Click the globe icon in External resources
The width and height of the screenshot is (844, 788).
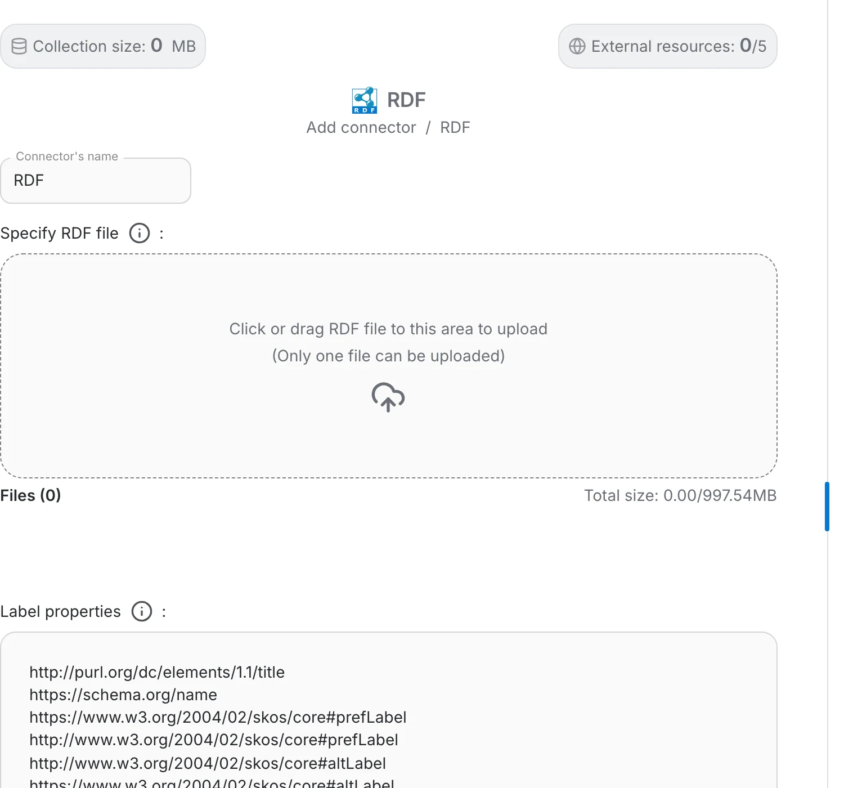[x=577, y=46]
